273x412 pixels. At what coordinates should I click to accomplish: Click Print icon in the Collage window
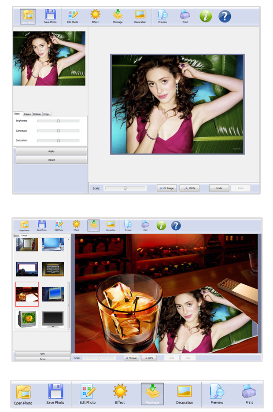pos(145,226)
